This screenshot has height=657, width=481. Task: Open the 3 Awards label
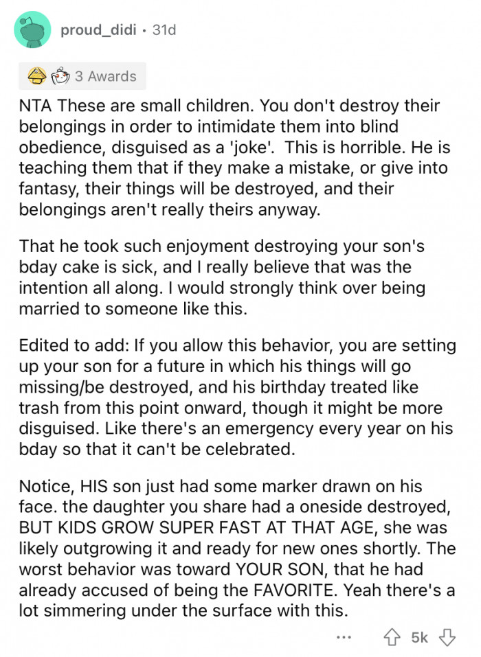(x=105, y=76)
